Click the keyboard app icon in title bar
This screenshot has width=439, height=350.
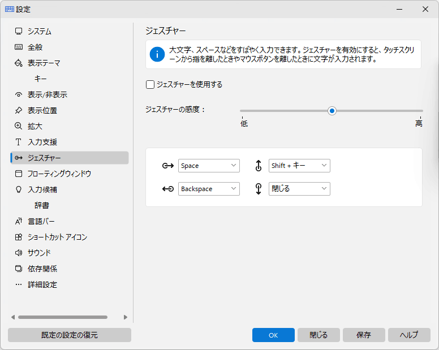(x=10, y=9)
